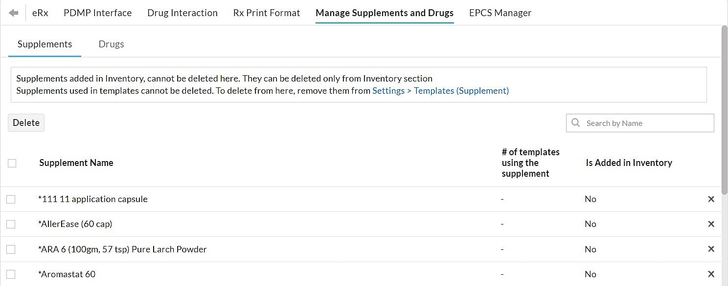The width and height of the screenshot is (728, 286).
Task: Click X icon on *Aromastat 60 row
Action: coord(711,274)
